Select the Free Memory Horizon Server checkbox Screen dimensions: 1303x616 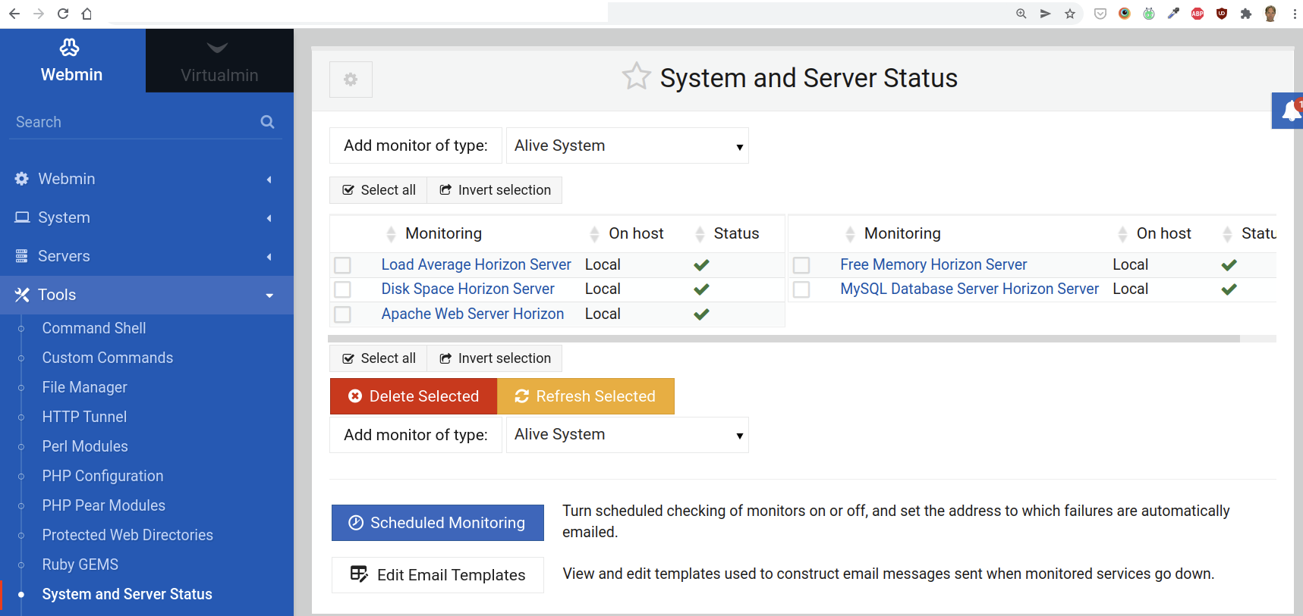tap(801, 265)
